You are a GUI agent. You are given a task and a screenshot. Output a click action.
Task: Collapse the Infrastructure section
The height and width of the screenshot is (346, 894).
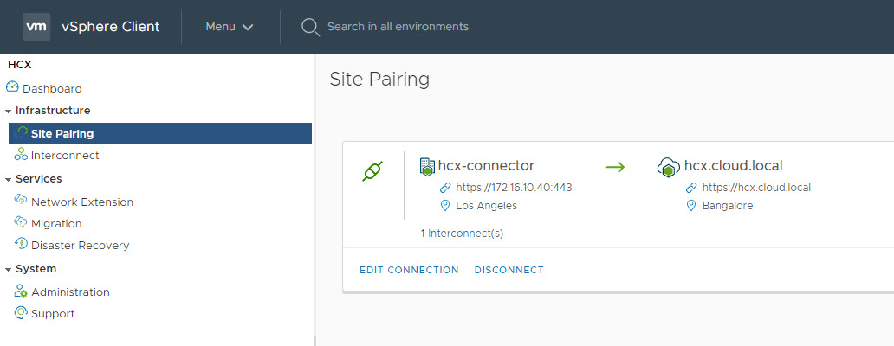[x=9, y=111]
